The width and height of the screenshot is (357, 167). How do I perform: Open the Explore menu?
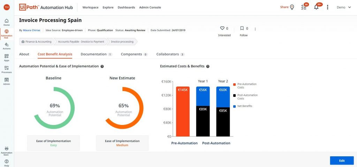point(108,7)
